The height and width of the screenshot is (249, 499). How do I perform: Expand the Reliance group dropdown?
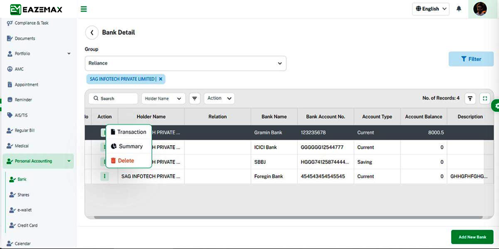point(185,63)
